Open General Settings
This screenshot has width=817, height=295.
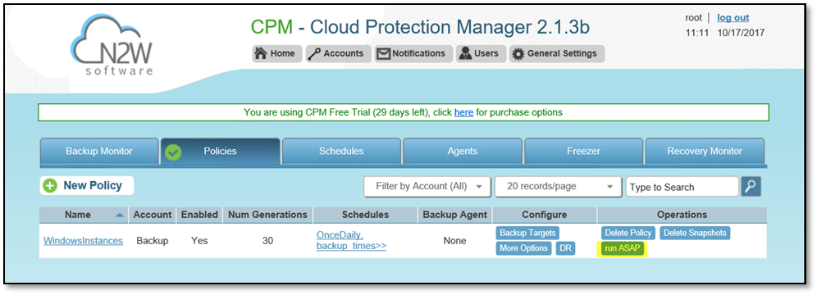point(556,53)
